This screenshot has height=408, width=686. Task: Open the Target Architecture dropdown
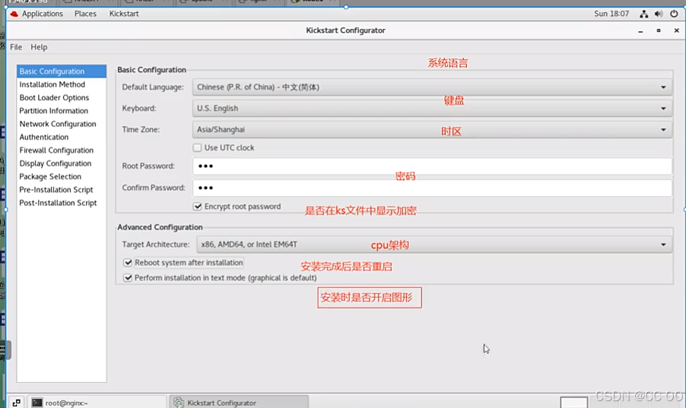434,245
